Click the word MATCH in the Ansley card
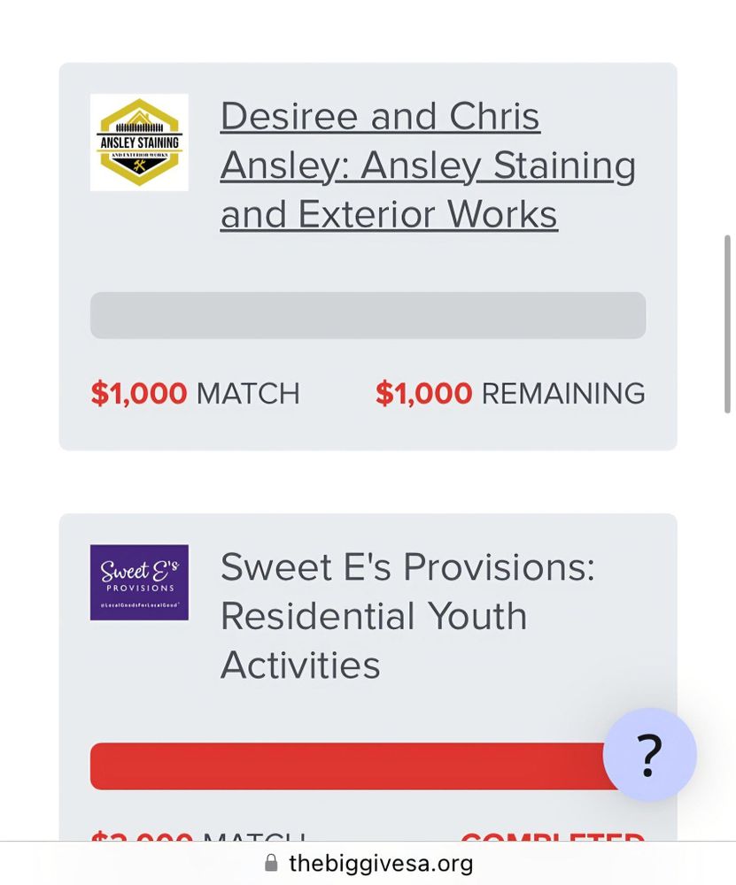 click(x=248, y=394)
